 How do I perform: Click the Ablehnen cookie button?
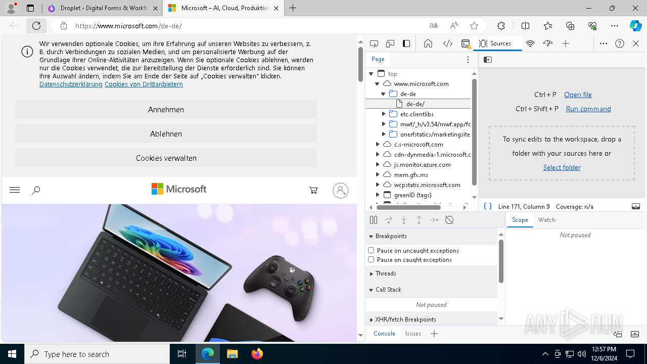166,133
